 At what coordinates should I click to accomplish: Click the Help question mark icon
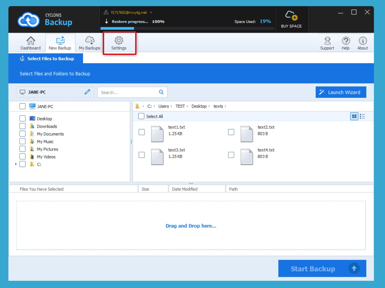click(x=345, y=41)
